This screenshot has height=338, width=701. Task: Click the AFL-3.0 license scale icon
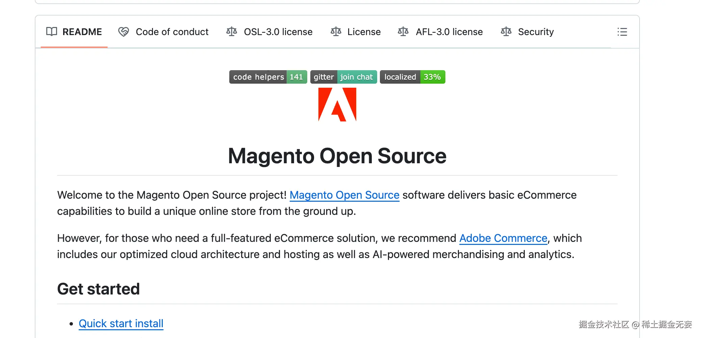(x=403, y=32)
